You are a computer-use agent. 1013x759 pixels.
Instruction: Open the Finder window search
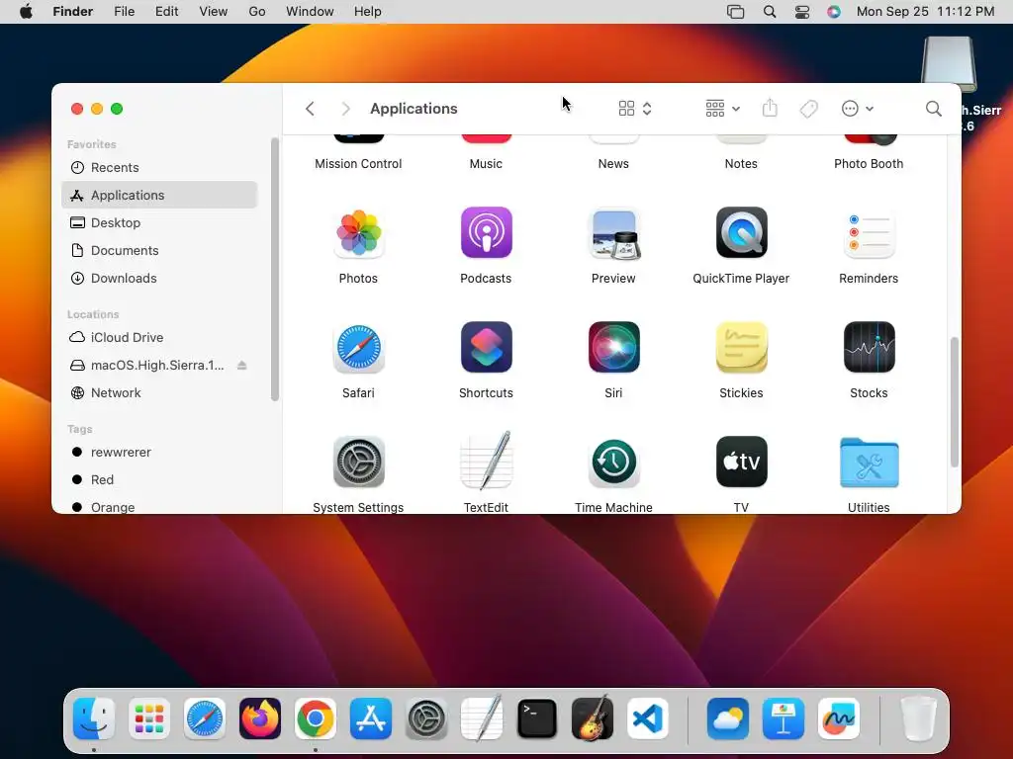tap(933, 109)
